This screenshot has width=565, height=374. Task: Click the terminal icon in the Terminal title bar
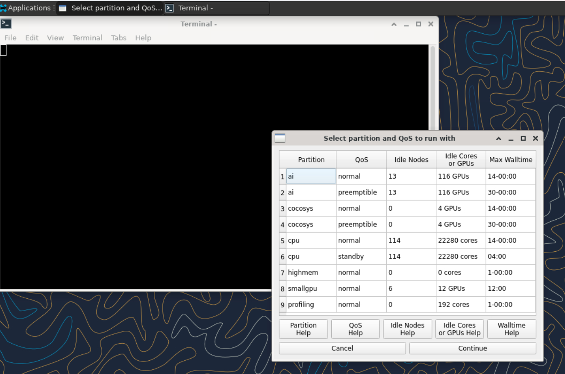[6, 24]
